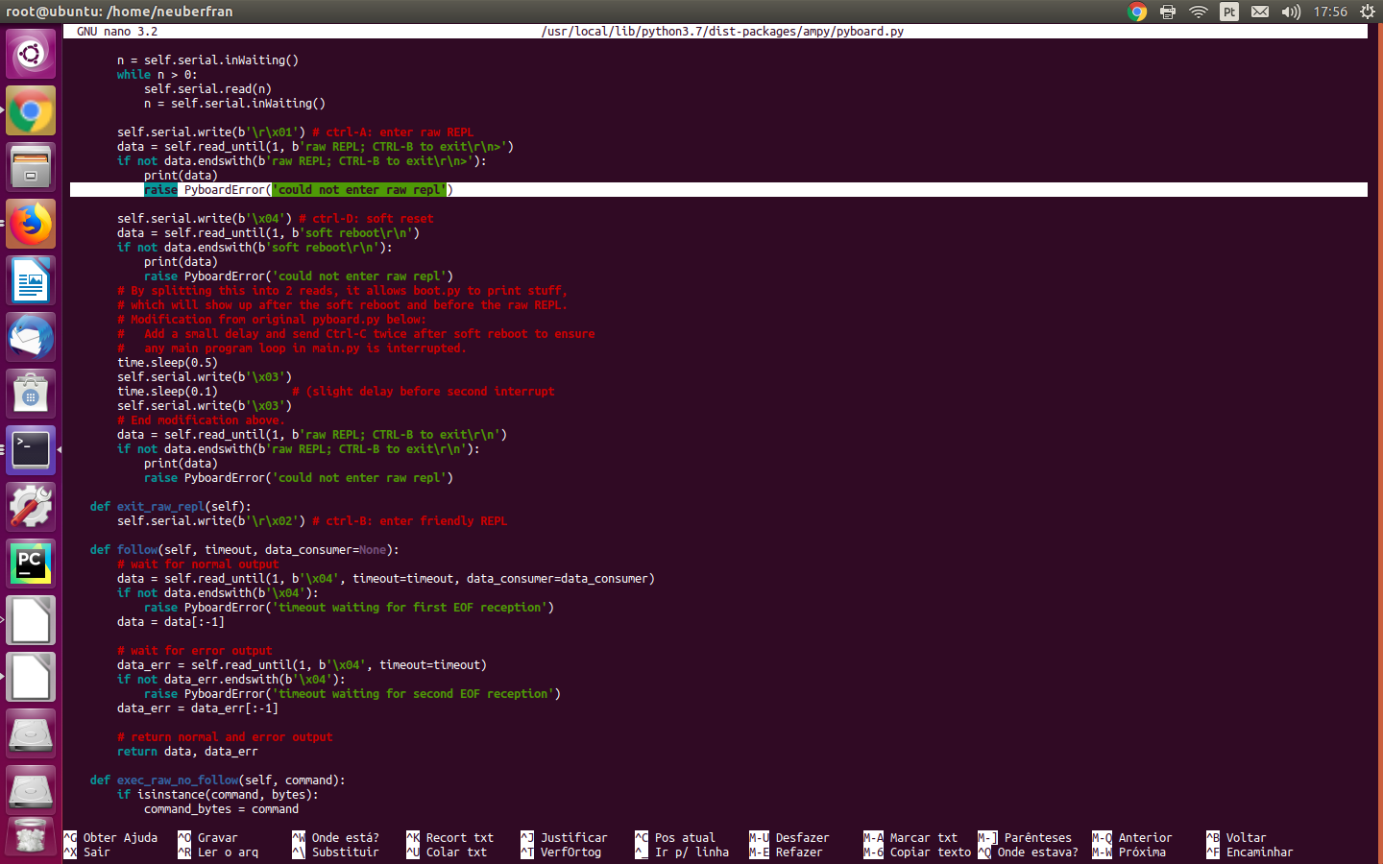Launch Firefox from the dock
The image size is (1383, 864).
31,224
